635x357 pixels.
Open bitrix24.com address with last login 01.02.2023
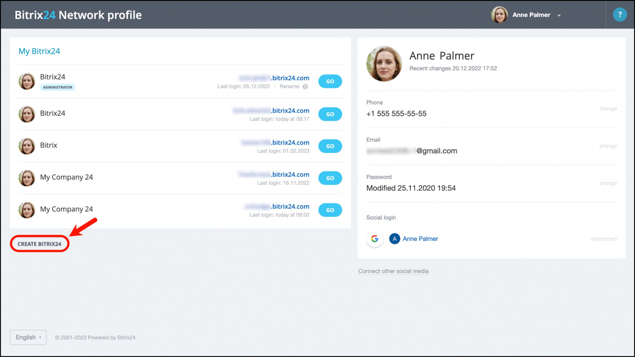(275, 143)
